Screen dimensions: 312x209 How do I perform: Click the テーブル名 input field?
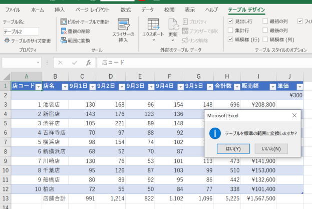point(21,32)
